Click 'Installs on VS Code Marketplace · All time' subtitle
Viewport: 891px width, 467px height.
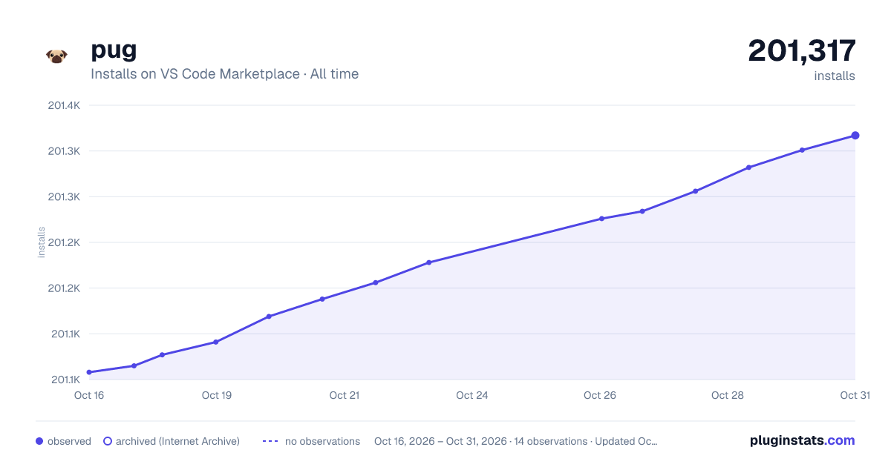pos(225,74)
